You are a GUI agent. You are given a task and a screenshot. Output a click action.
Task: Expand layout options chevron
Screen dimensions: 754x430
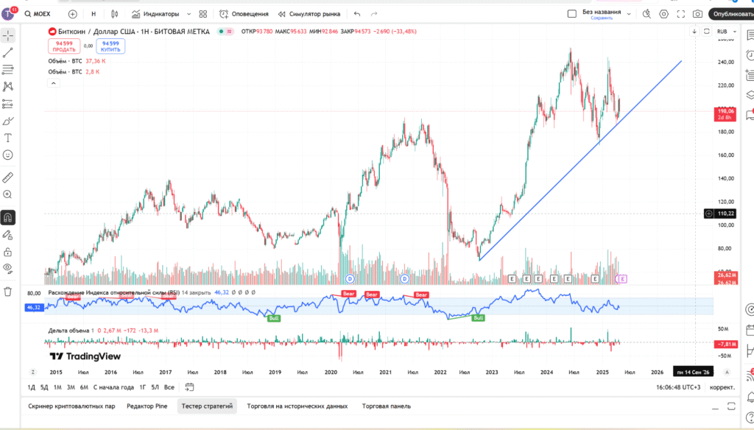[x=629, y=14]
